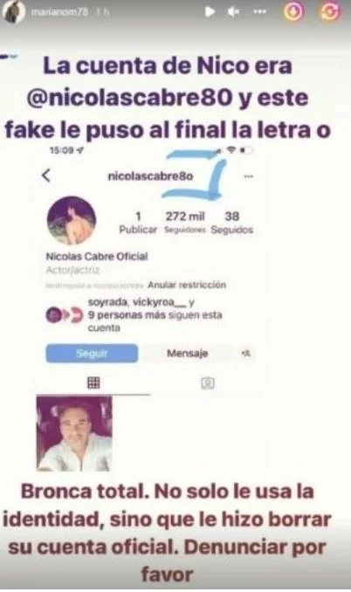This screenshot has height=592, width=351.
Task: View the 38 Seguidos list
Action: [231, 222]
